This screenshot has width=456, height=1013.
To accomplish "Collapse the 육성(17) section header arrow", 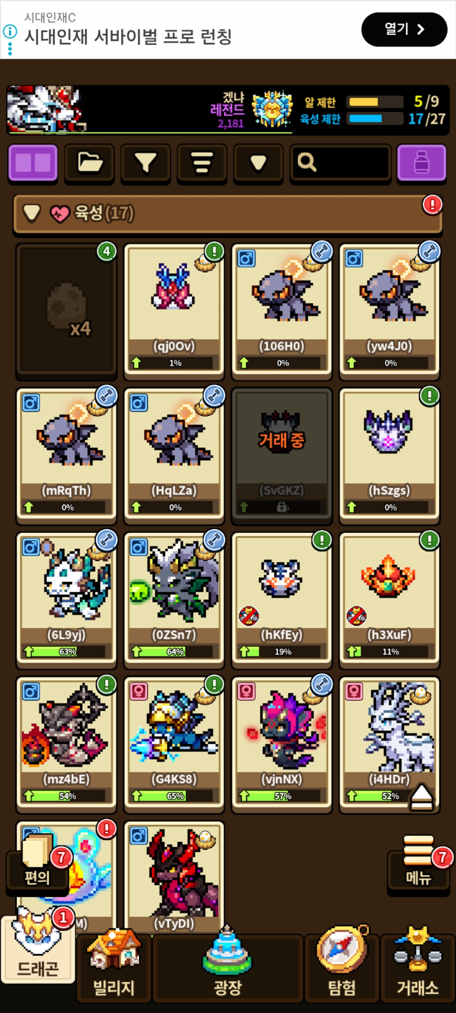I will click(32, 213).
